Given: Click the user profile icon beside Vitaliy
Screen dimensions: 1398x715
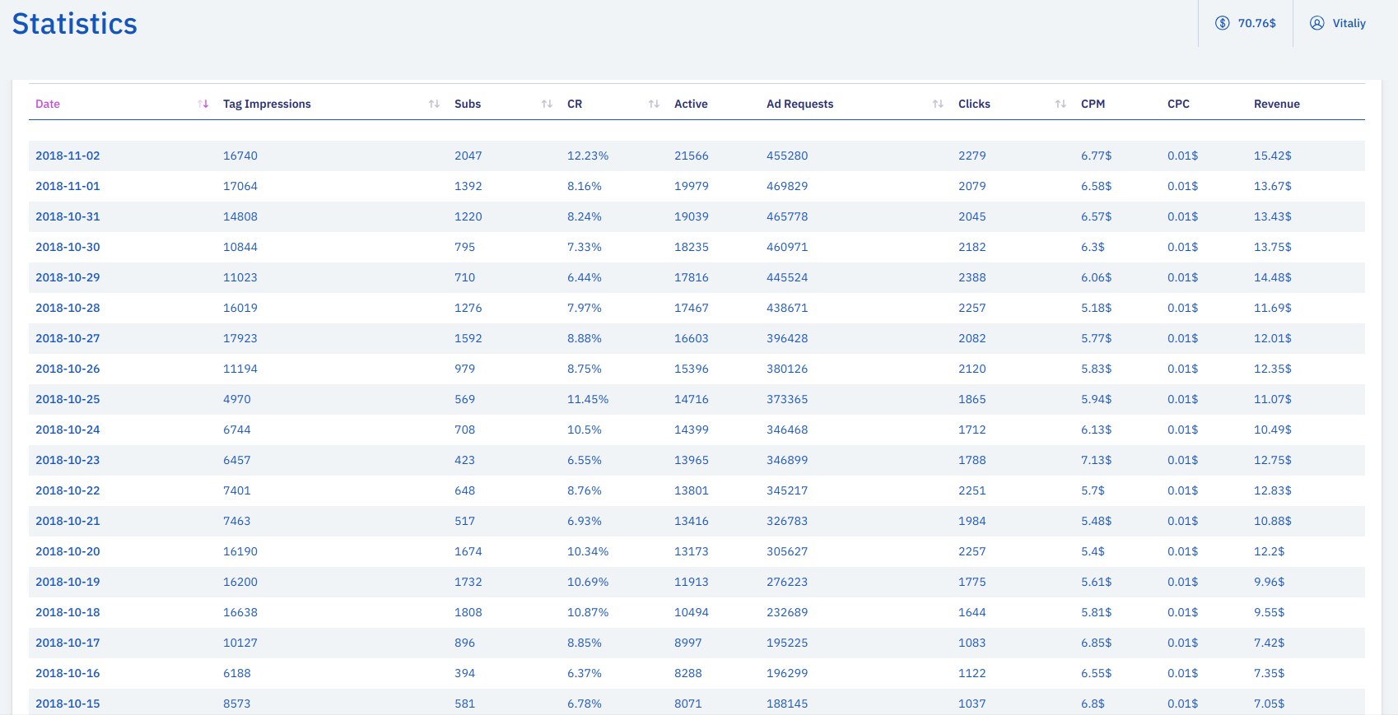Looking at the screenshot, I should coord(1317,23).
